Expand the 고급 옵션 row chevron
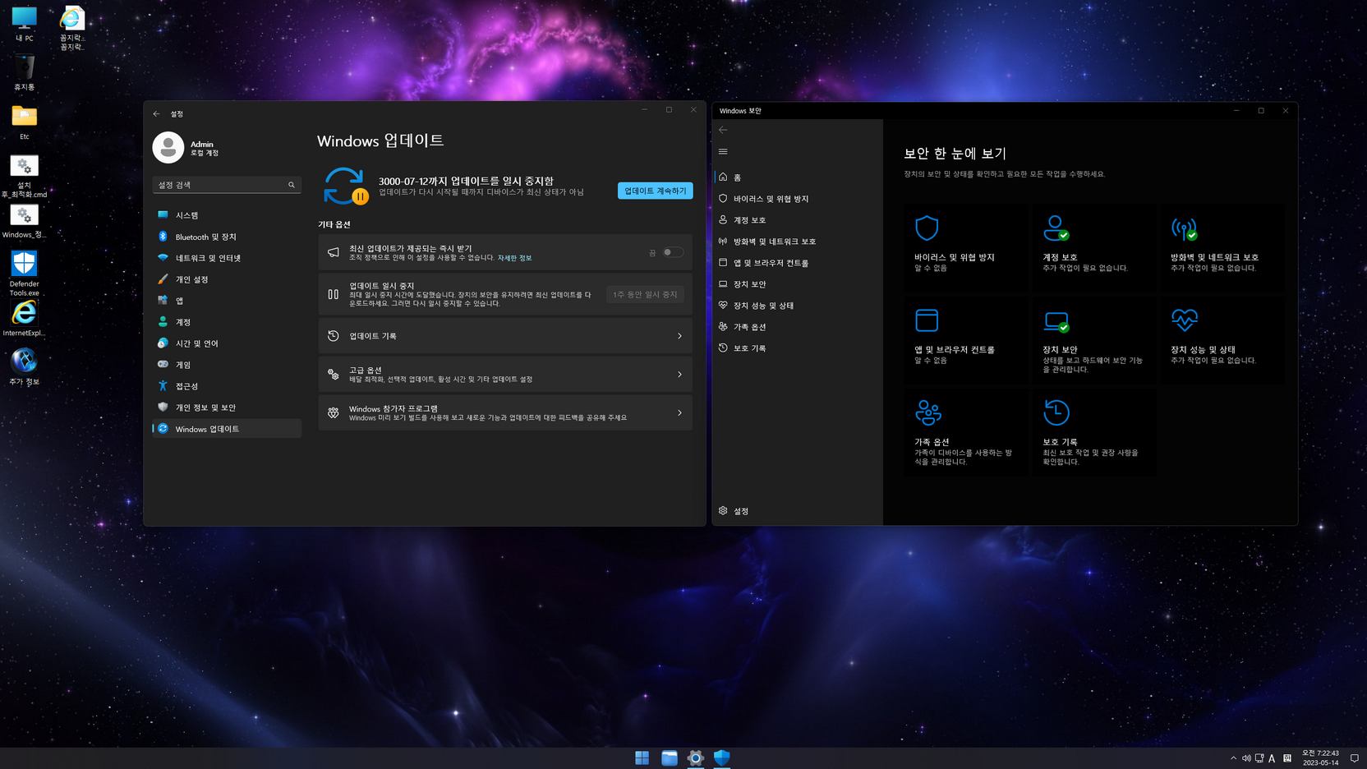This screenshot has height=769, width=1367. click(x=679, y=375)
